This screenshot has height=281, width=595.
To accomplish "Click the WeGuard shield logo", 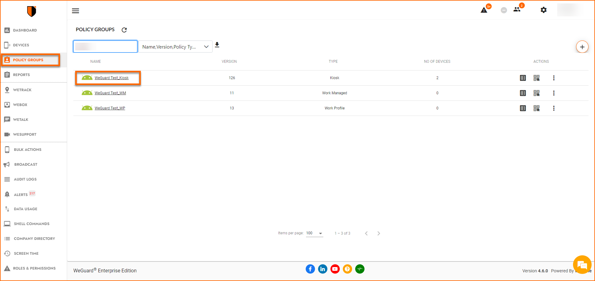I will click(x=32, y=11).
